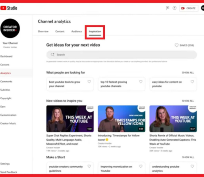Open Content in the left sidebar
The image size is (204, 177).
tap(5, 65)
